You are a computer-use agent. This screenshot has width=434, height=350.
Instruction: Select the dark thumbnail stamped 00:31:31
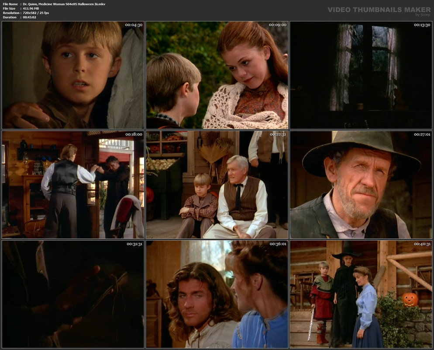(x=73, y=294)
